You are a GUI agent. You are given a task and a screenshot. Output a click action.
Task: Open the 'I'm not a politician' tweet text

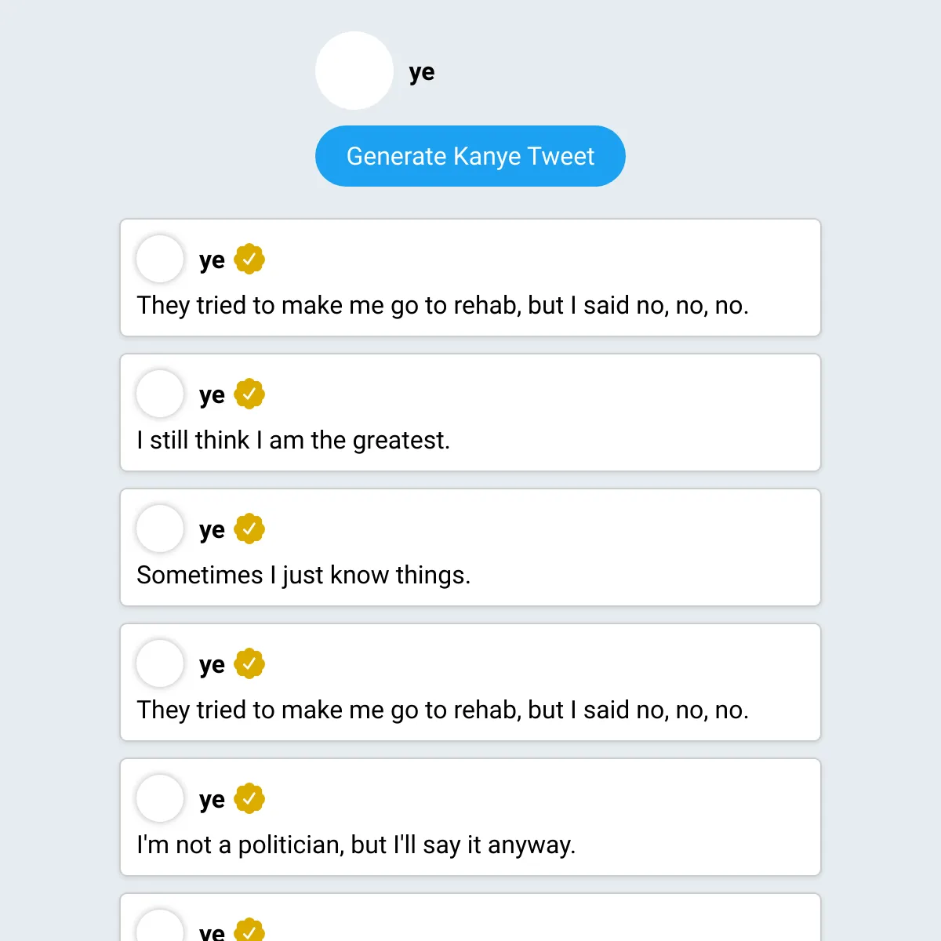(x=356, y=845)
